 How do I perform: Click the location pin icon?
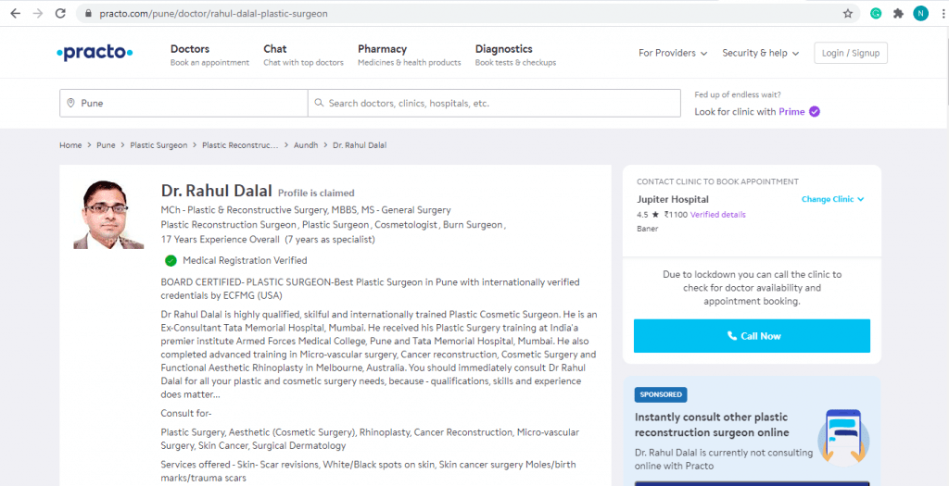tap(70, 103)
